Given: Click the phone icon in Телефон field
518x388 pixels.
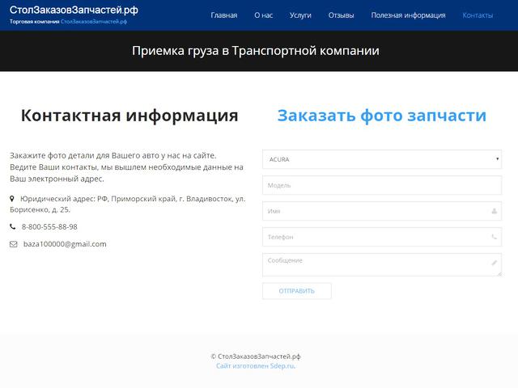Looking at the screenshot, I should [495, 237].
